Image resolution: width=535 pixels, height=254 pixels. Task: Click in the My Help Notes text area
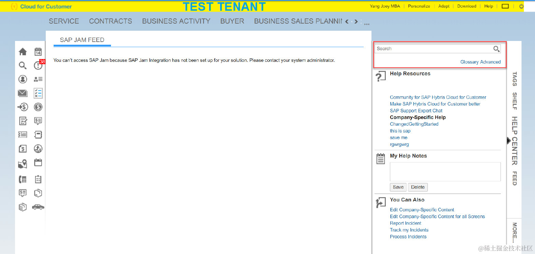tap(445, 172)
